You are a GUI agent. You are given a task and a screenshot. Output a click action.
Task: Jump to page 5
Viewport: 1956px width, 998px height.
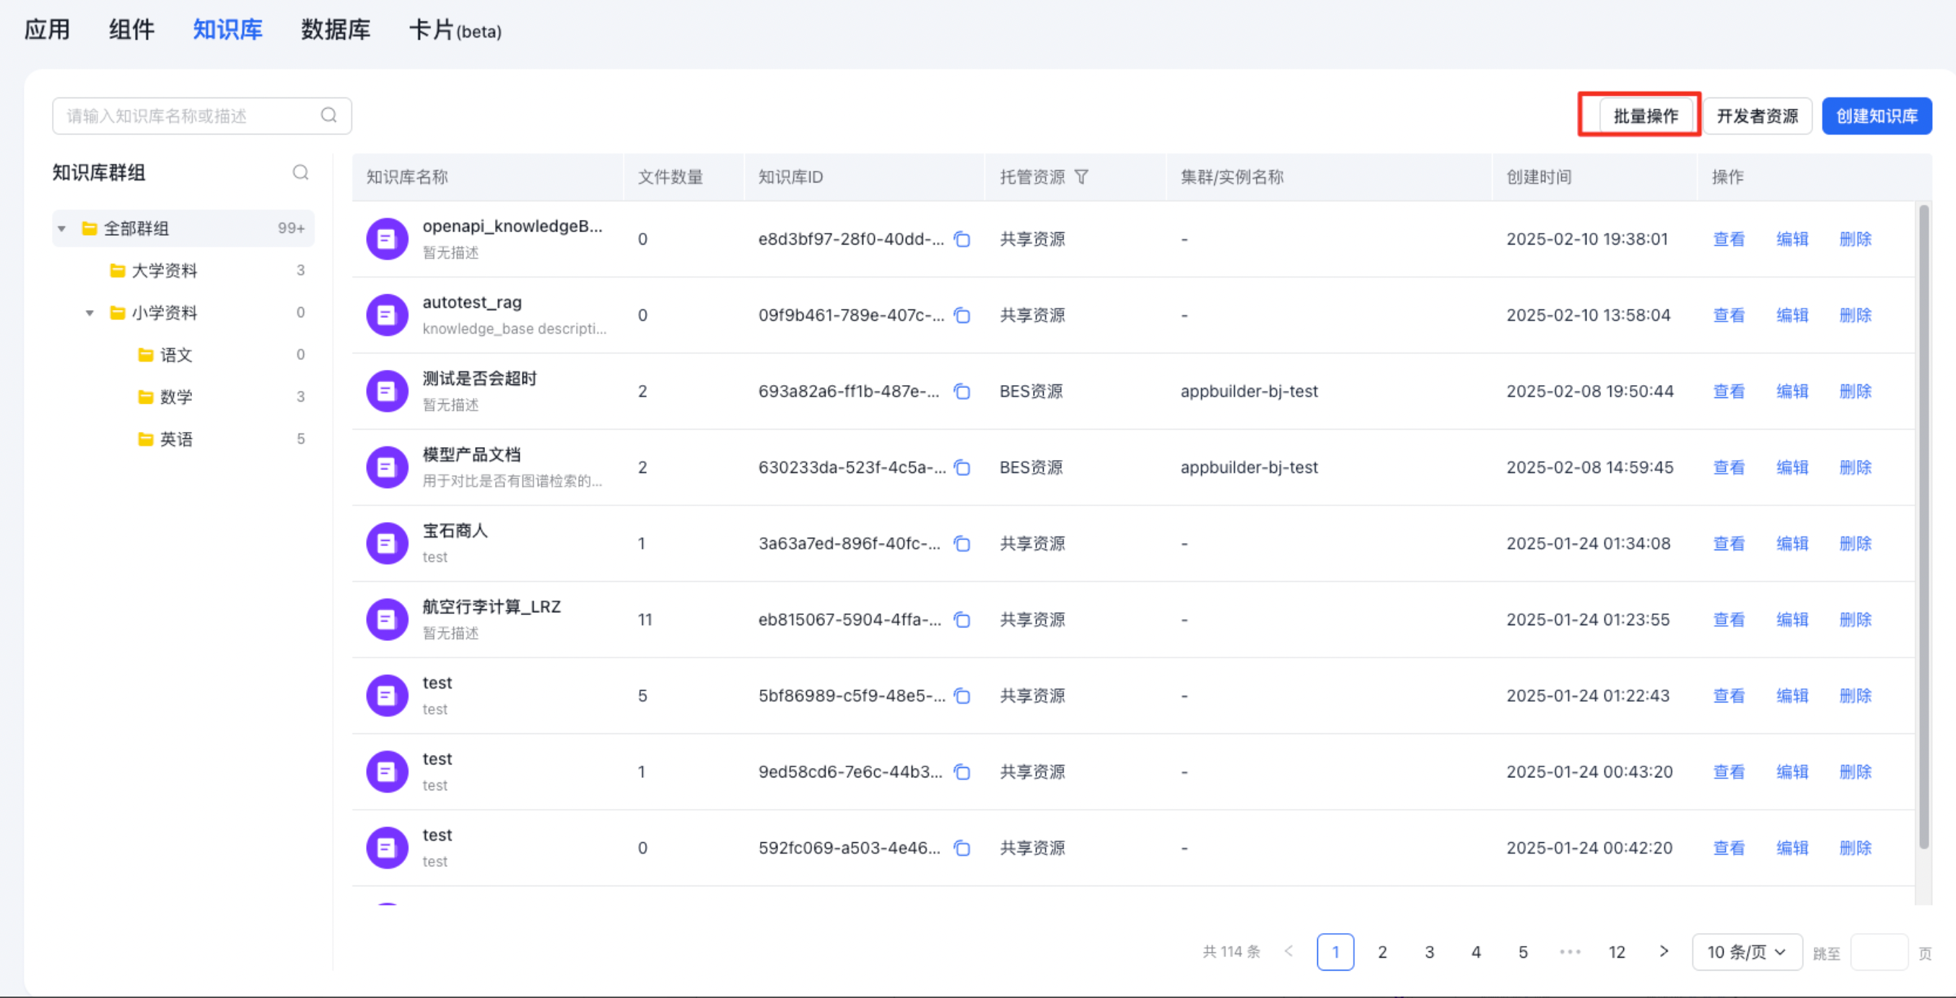pos(1522,952)
